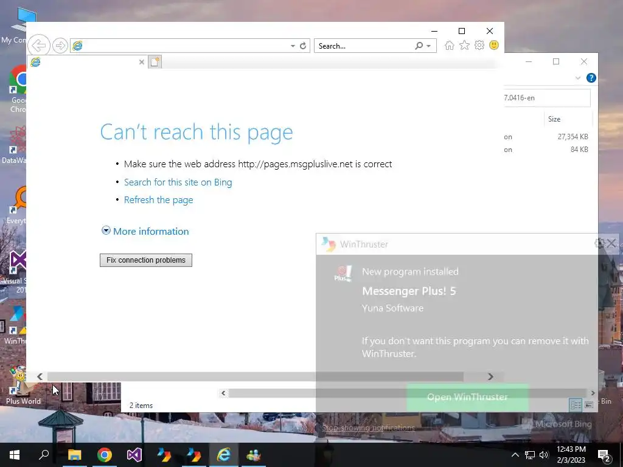Click 'Search for this site on Bing' link
This screenshot has height=467, width=623.
point(178,182)
